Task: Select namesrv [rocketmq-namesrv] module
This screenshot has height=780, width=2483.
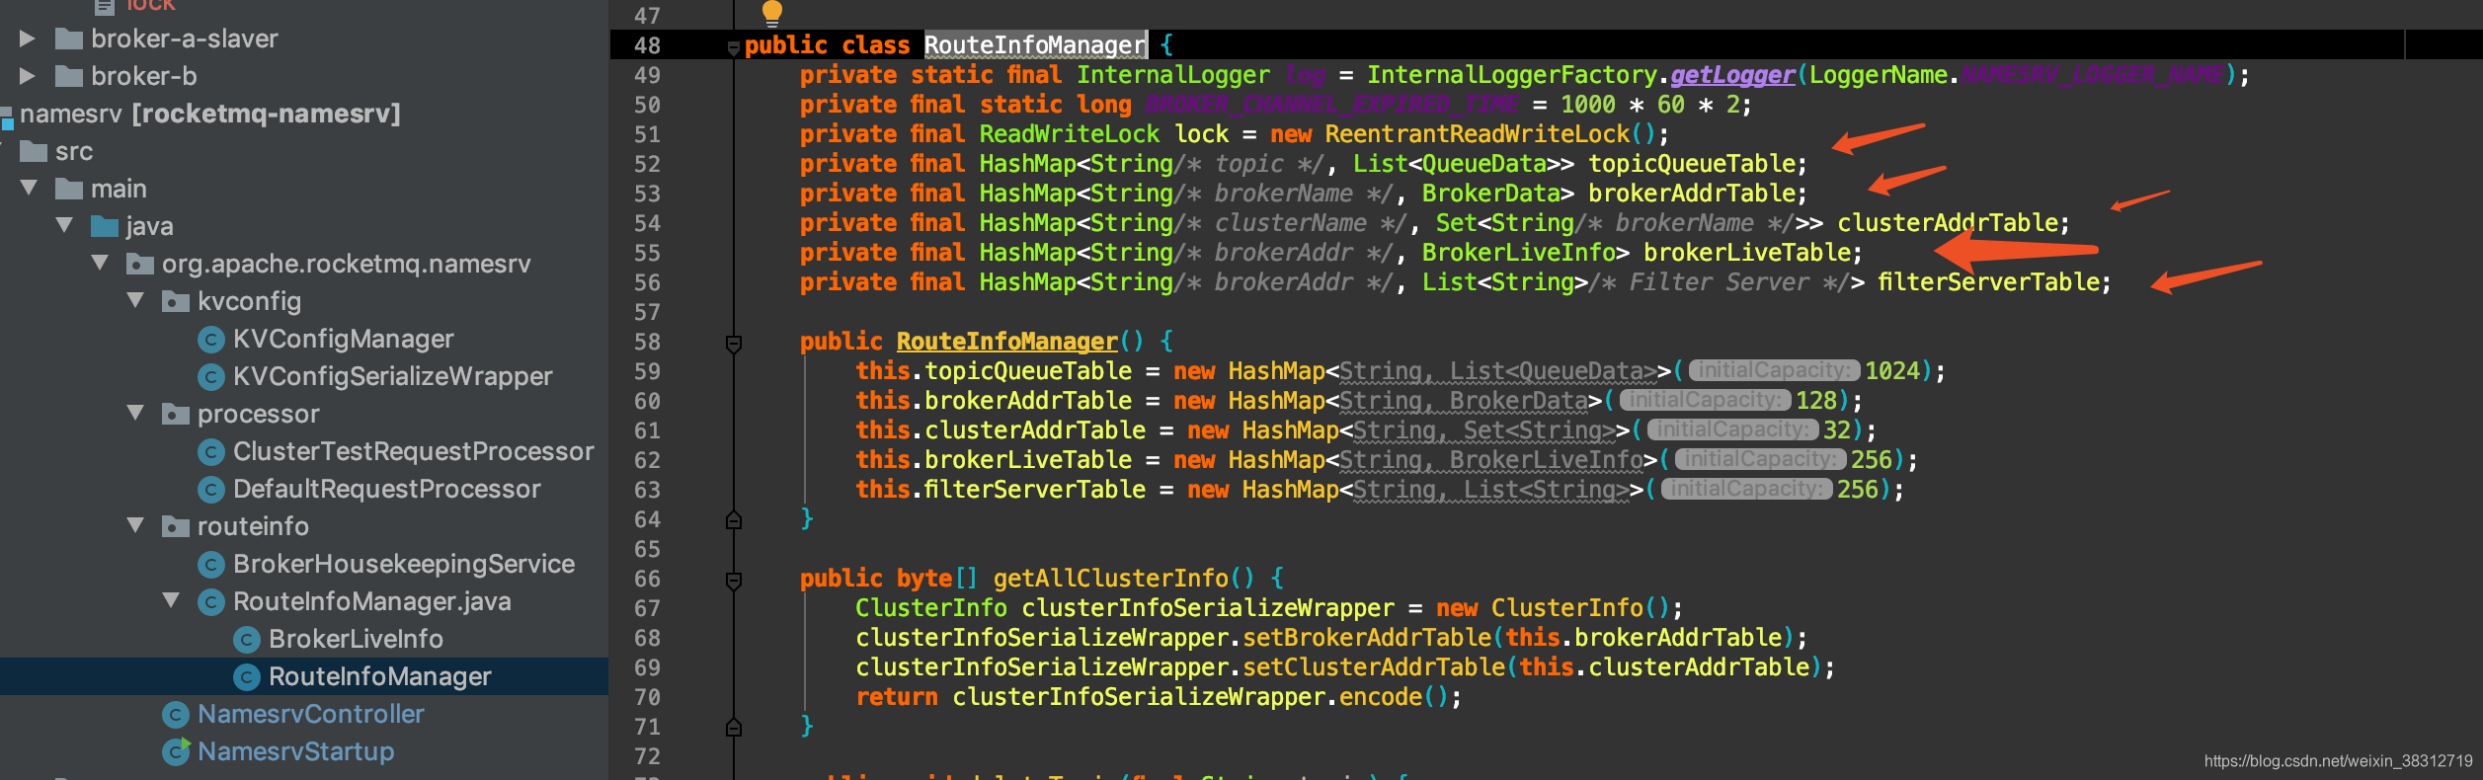Action: coord(209,115)
